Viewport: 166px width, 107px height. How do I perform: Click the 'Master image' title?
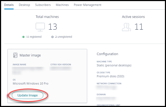click(x=30, y=55)
